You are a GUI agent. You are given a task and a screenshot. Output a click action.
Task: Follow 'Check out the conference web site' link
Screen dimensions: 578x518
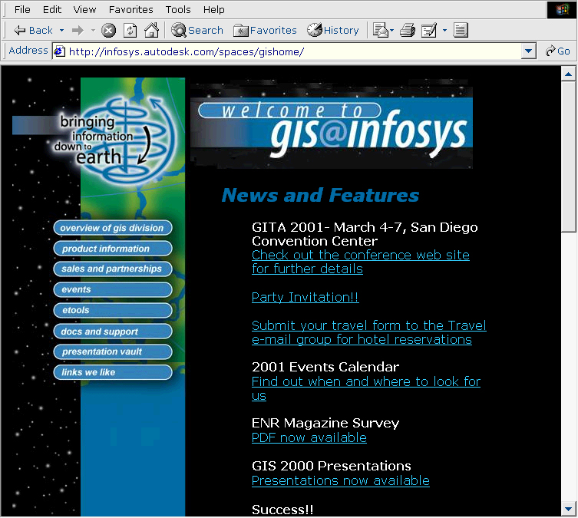point(361,262)
